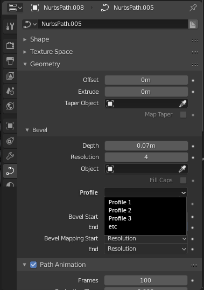Open the Scene properties tab
The image size is (204, 290).
(10, 91)
